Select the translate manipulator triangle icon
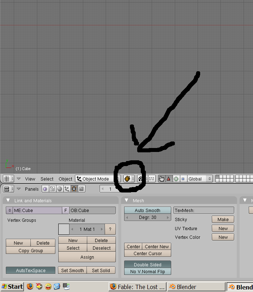This screenshot has height=292, width=253. click(168, 179)
